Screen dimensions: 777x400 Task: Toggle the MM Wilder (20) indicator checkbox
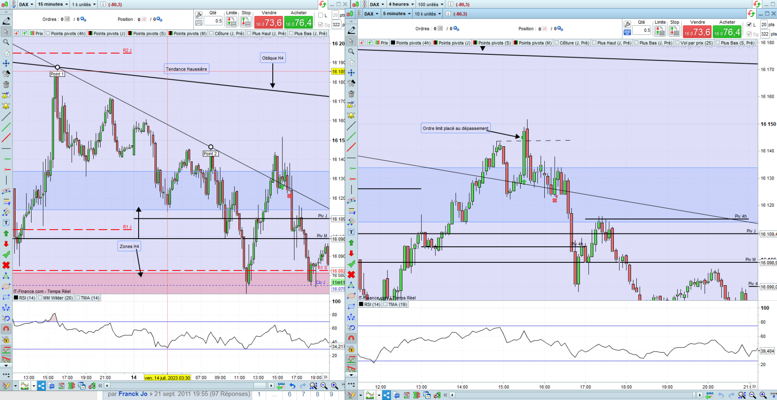click(x=40, y=298)
